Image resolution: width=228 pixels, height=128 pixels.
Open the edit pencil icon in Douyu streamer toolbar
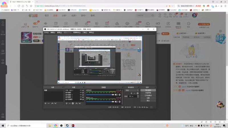tap(168, 24)
